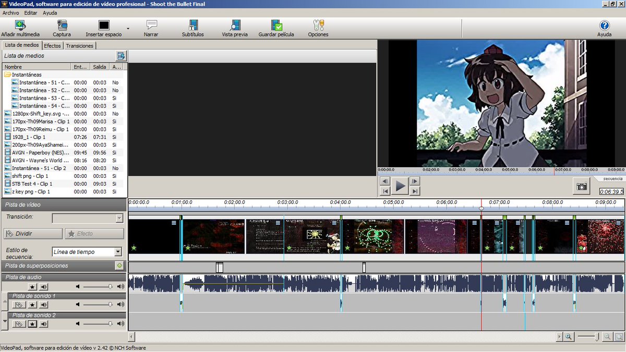
Task: Open star effects for Pista de sonido 2
Action: [32, 324]
